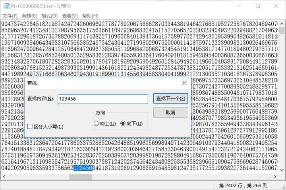286x190 pixels.
Task: Select the 向上 direction radio button
Action: click(96, 124)
